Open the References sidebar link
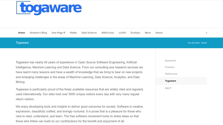The image size is (223, 125). pyautogui.click(x=171, y=74)
